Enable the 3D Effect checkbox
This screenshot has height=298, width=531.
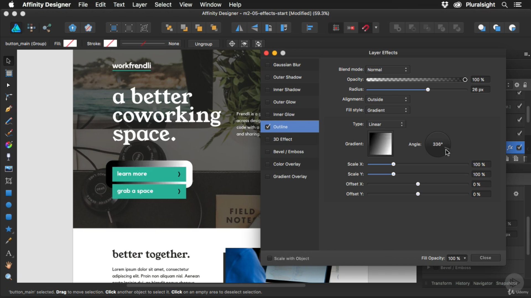click(267, 139)
